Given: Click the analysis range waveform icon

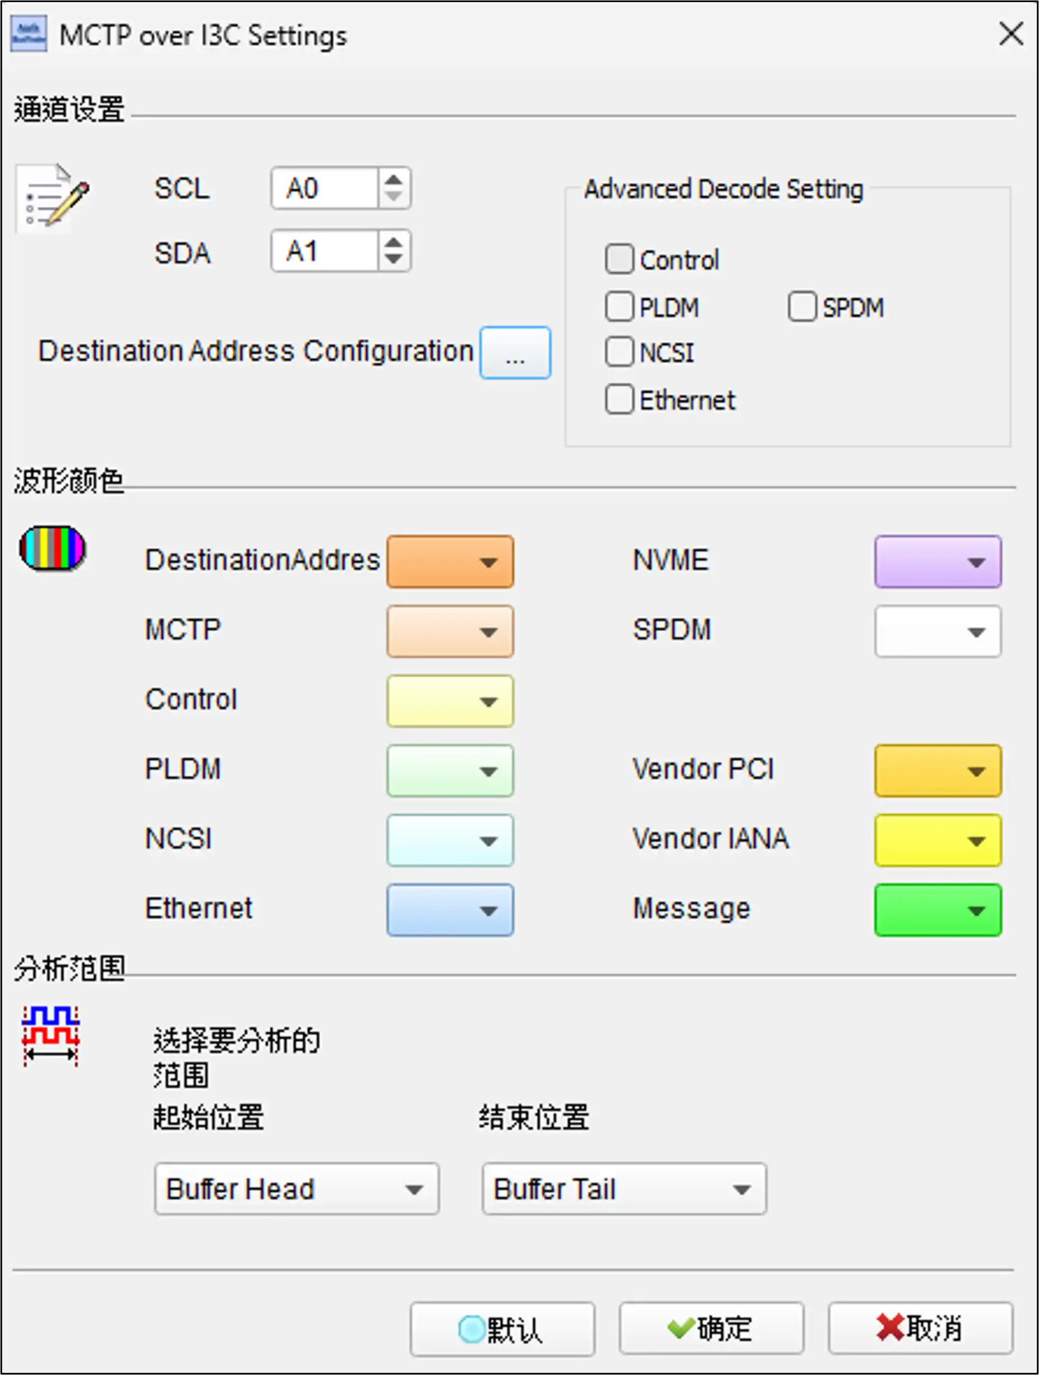Looking at the screenshot, I should click(x=51, y=1036).
